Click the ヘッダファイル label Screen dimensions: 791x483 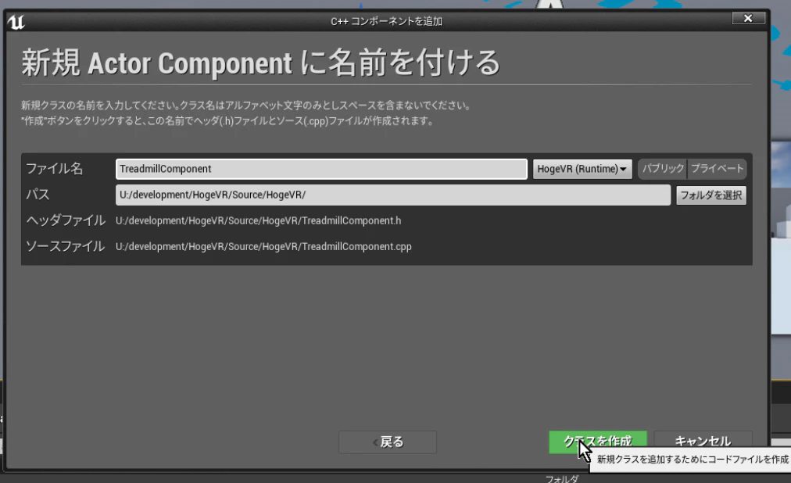66,220
